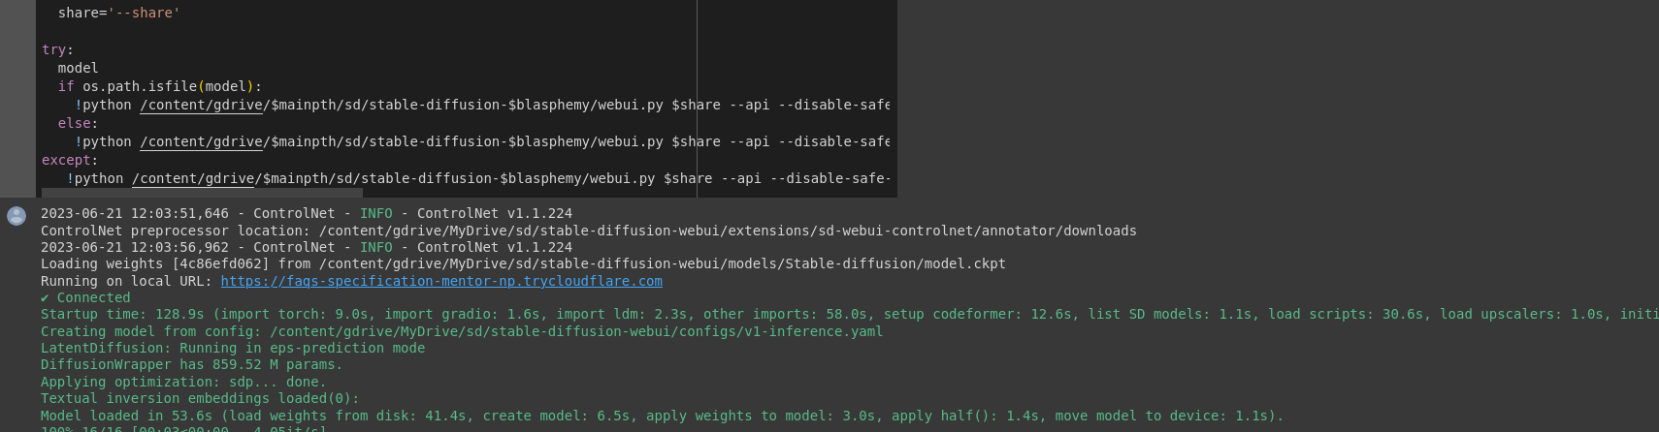Click the Creating model from config line
This screenshot has height=432, width=1659.
[462, 331]
